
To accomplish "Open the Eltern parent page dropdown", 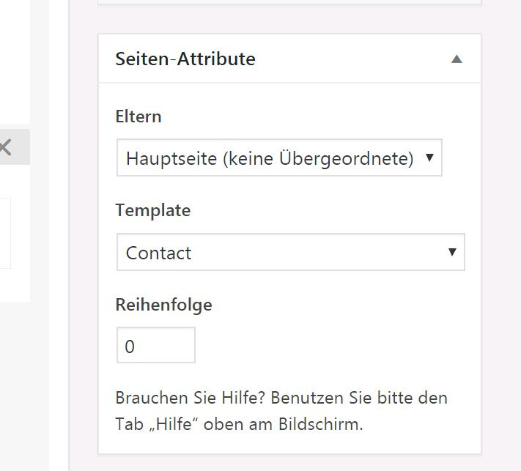I will pos(279,157).
